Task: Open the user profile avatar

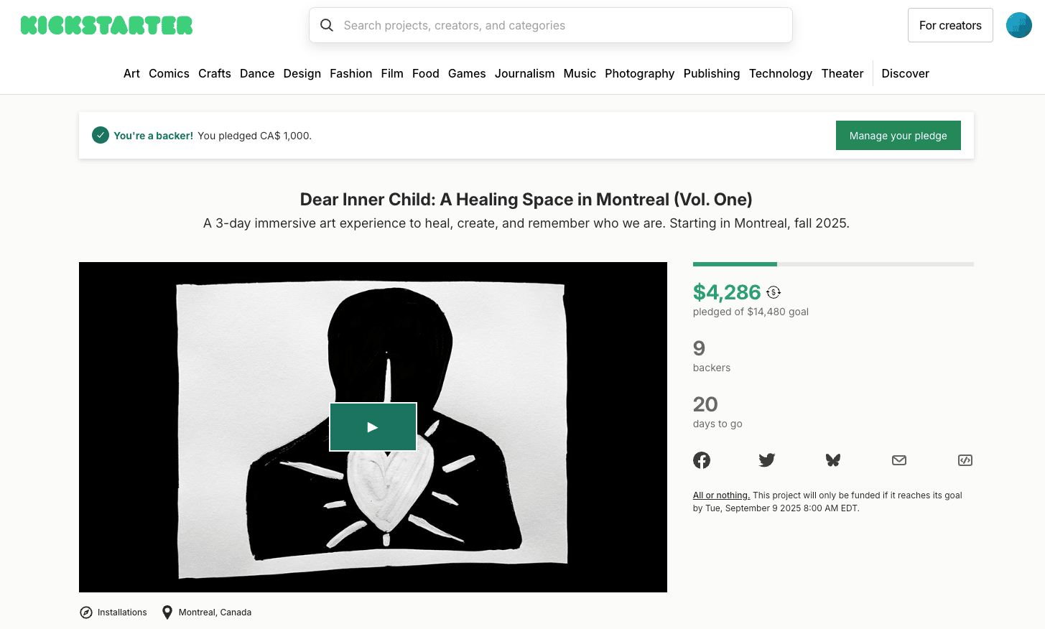Action: [x=1018, y=25]
